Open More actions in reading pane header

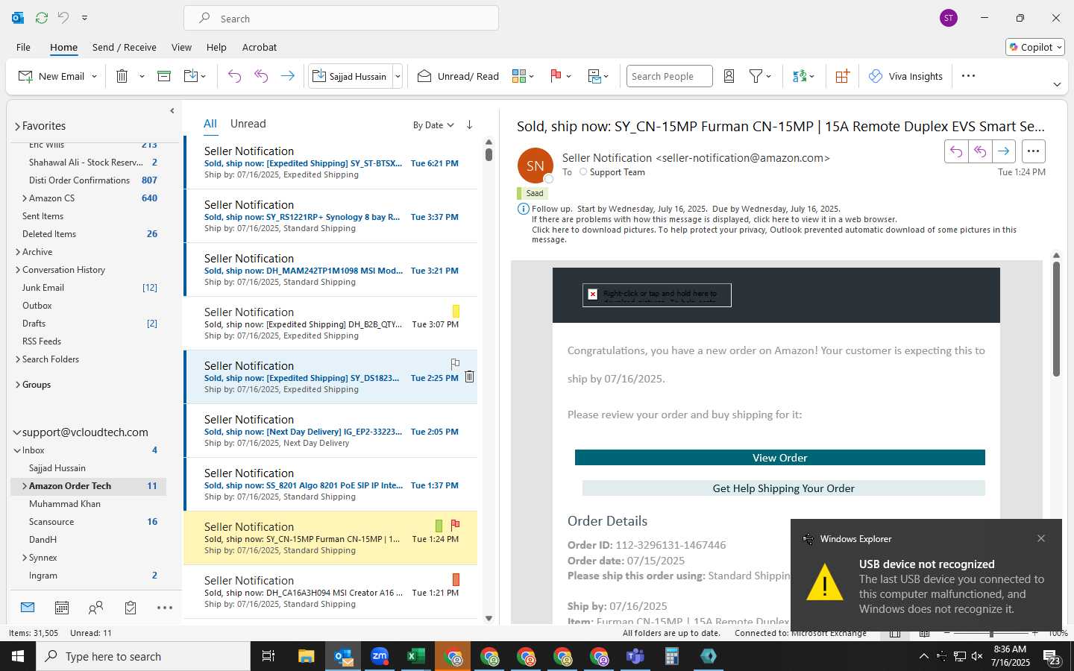tap(1033, 151)
